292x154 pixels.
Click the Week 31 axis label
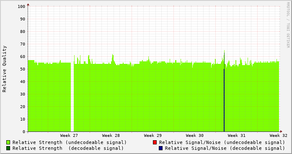point(237,136)
